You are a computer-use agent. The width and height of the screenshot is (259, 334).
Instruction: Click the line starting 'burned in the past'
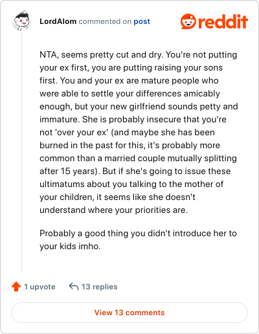tap(129, 145)
